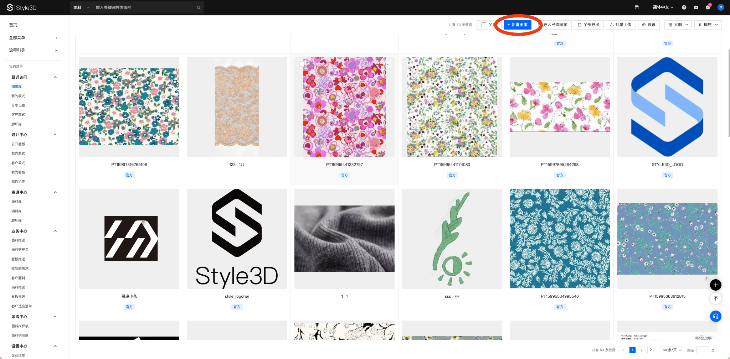Open the 排序 sort dropdown

708,25
